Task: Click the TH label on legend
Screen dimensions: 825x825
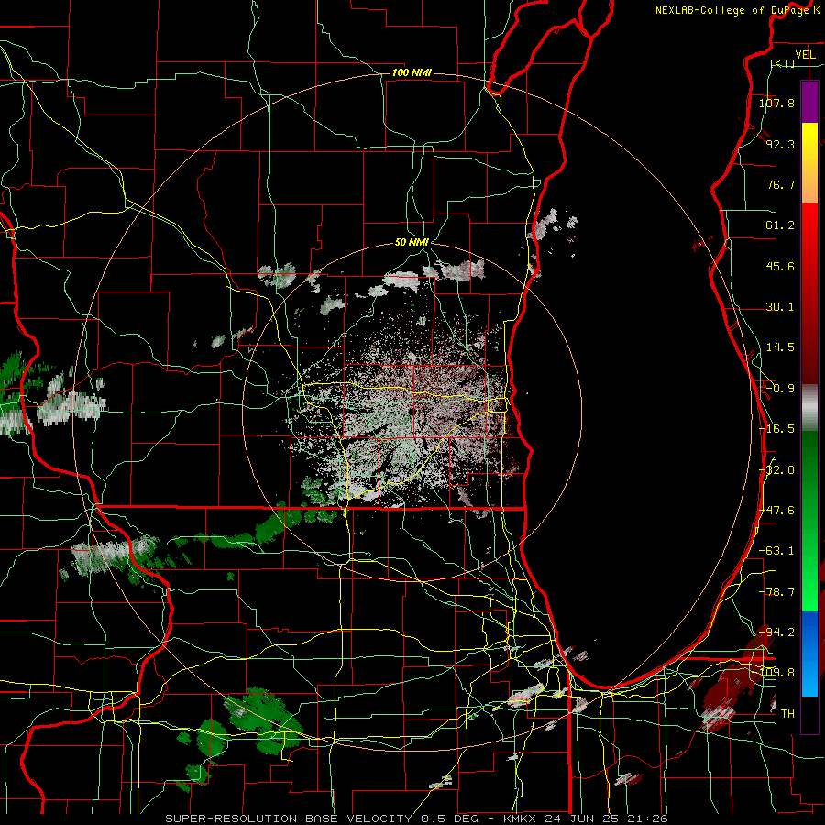Action: tap(787, 713)
